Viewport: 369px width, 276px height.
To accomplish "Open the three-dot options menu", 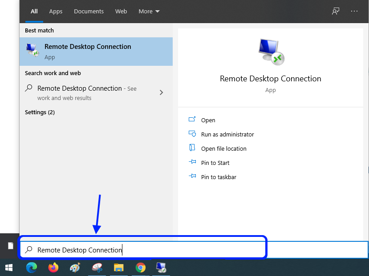I will [x=354, y=11].
